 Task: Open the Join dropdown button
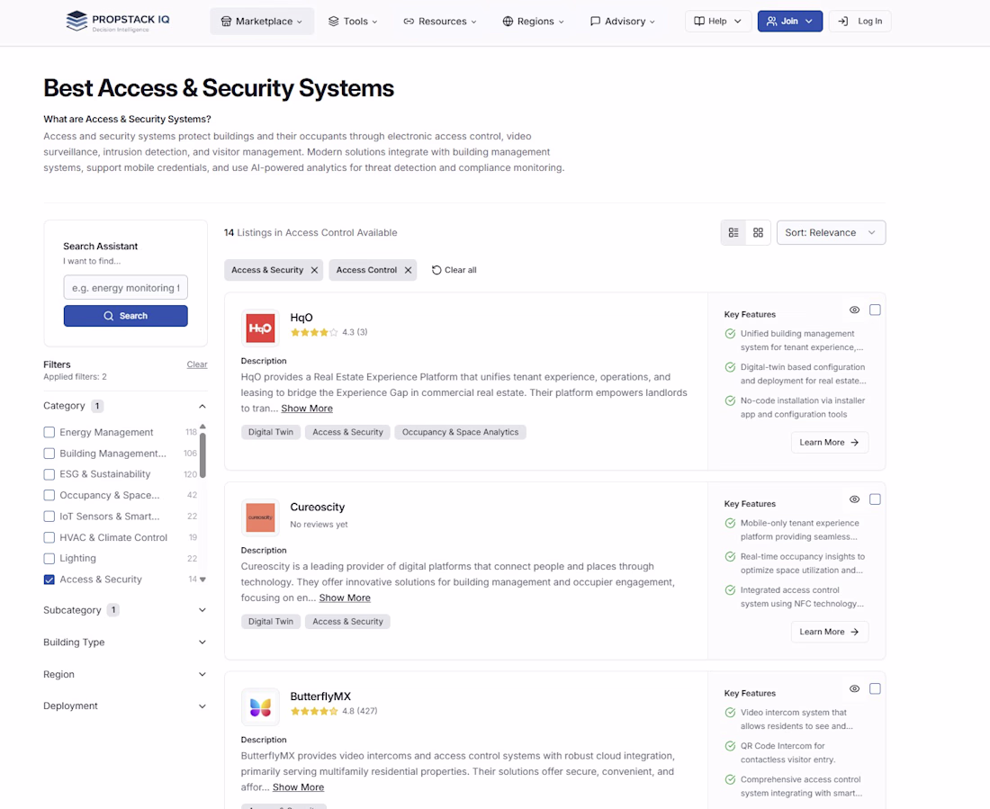pos(790,21)
